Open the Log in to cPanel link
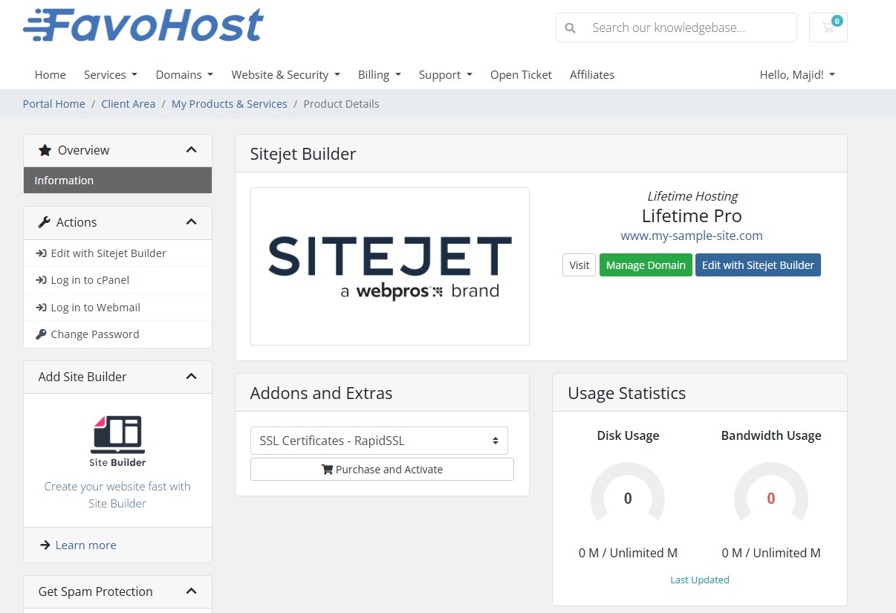Viewport: 896px width, 613px height. coord(90,280)
